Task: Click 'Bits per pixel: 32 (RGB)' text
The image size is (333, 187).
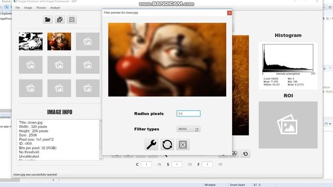Action: point(37,148)
